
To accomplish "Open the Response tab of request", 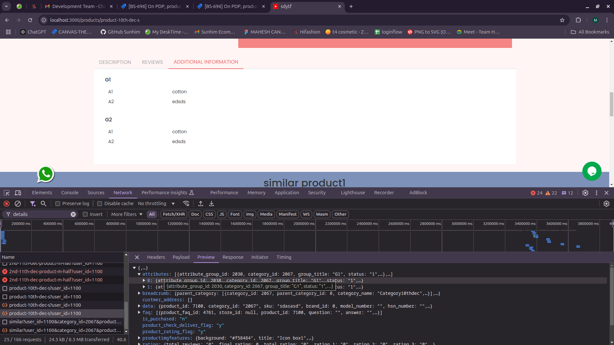I will (233, 257).
